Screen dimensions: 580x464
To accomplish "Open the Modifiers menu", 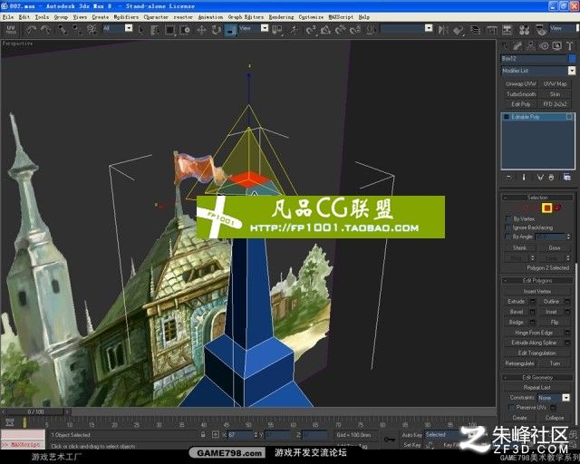I will tap(126, 17).
